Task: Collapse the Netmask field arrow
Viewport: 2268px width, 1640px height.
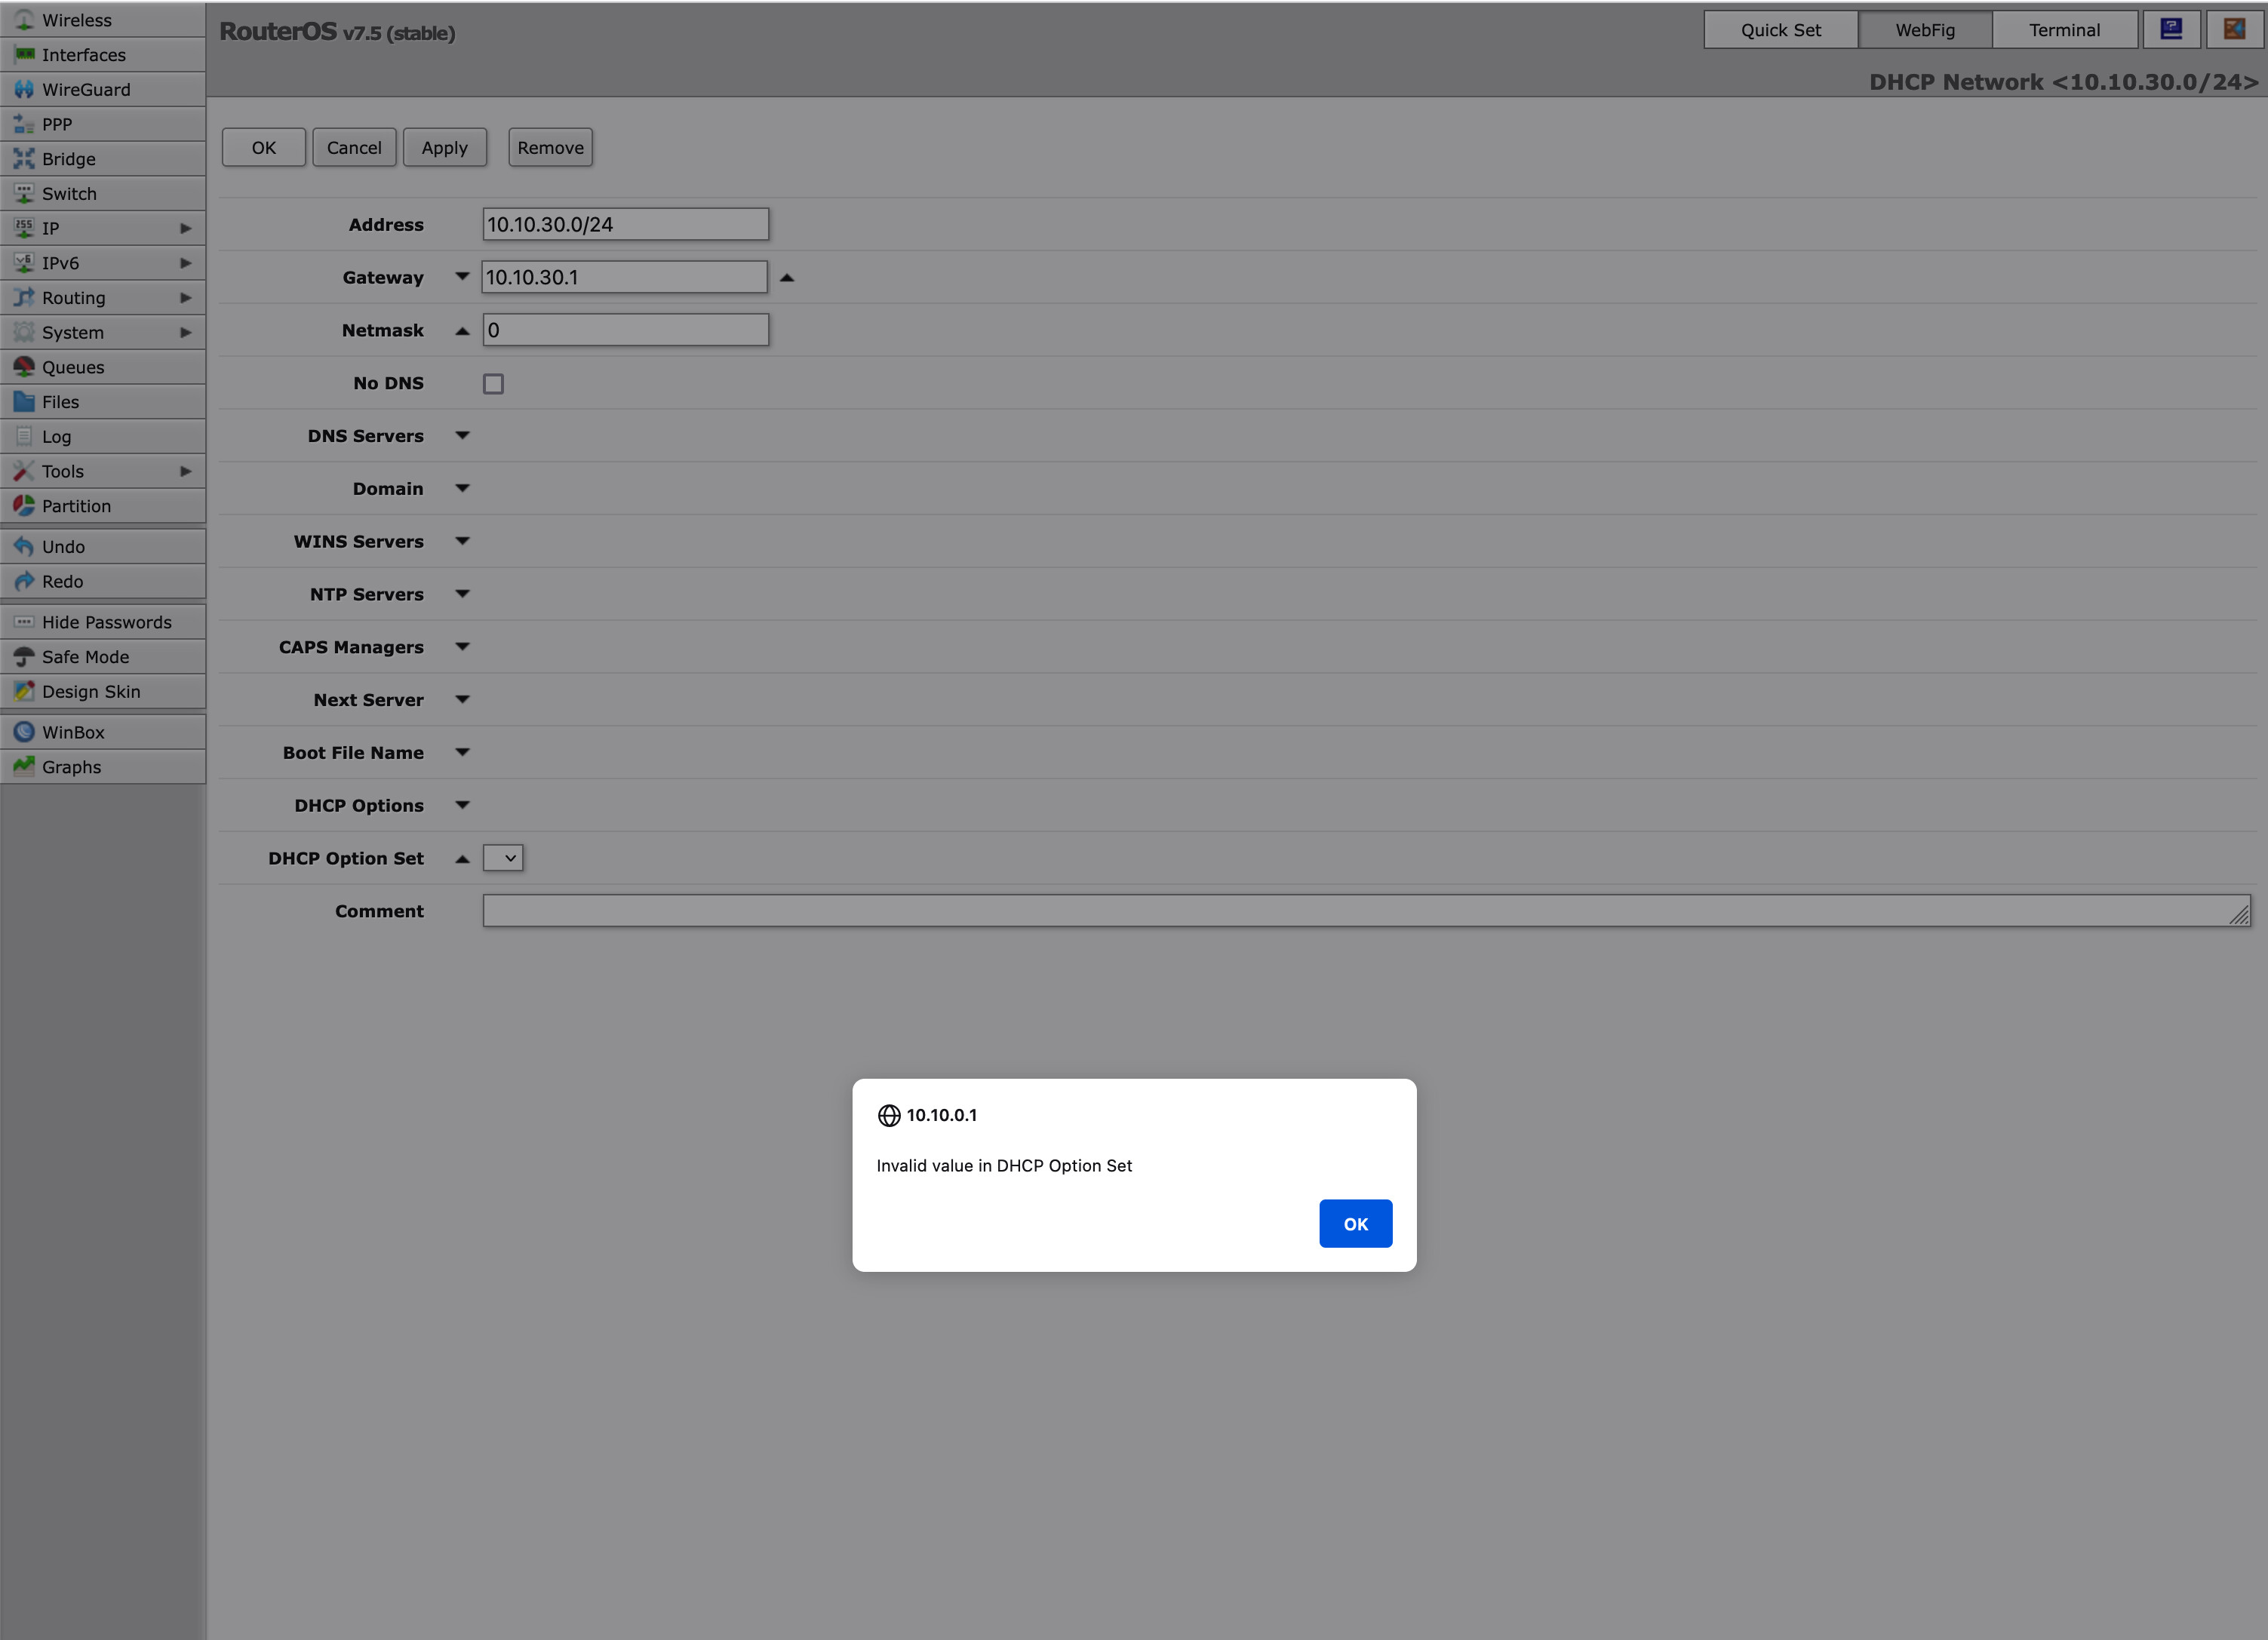Action: pos(462,331)
